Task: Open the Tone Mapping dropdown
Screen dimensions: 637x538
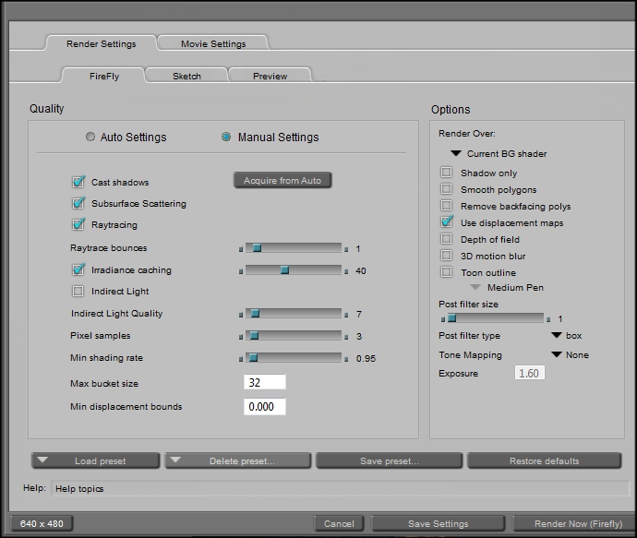Action: (557, 355)
